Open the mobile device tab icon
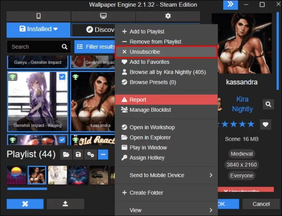Image resolution: width=282 pixels, height=216 pixels. coord(38,16)
